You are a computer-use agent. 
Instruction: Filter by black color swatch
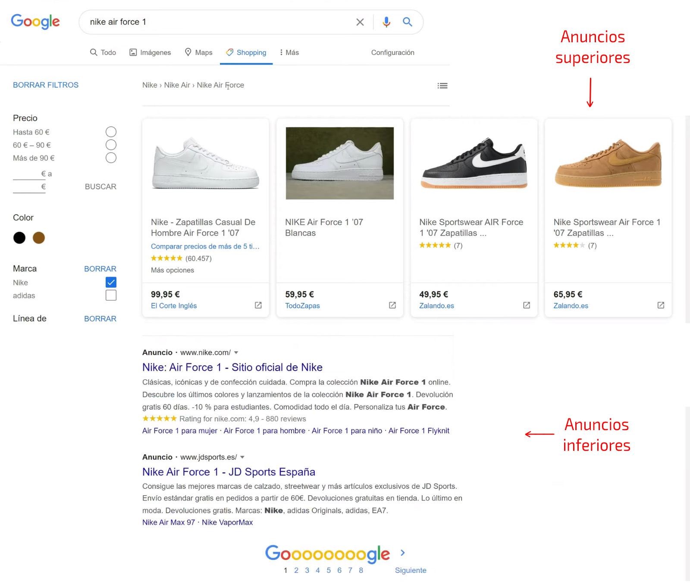(19, 238)
